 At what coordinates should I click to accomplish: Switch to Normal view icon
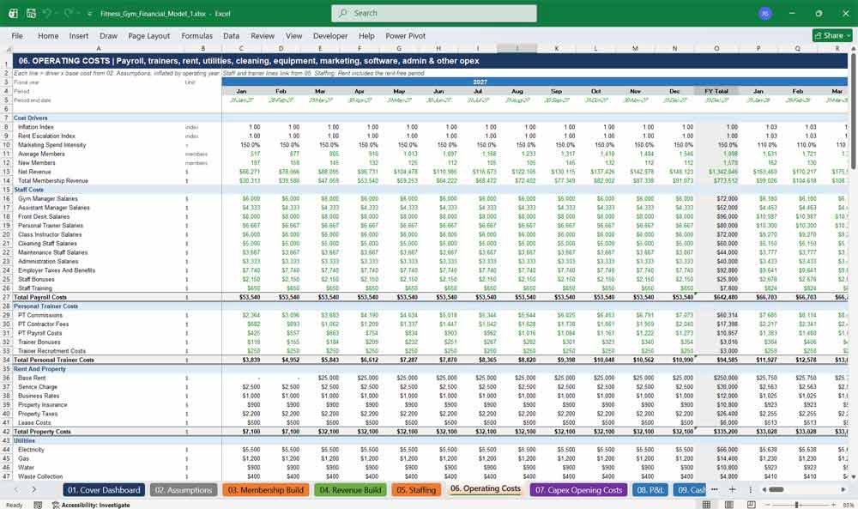(x=707, y=505)
